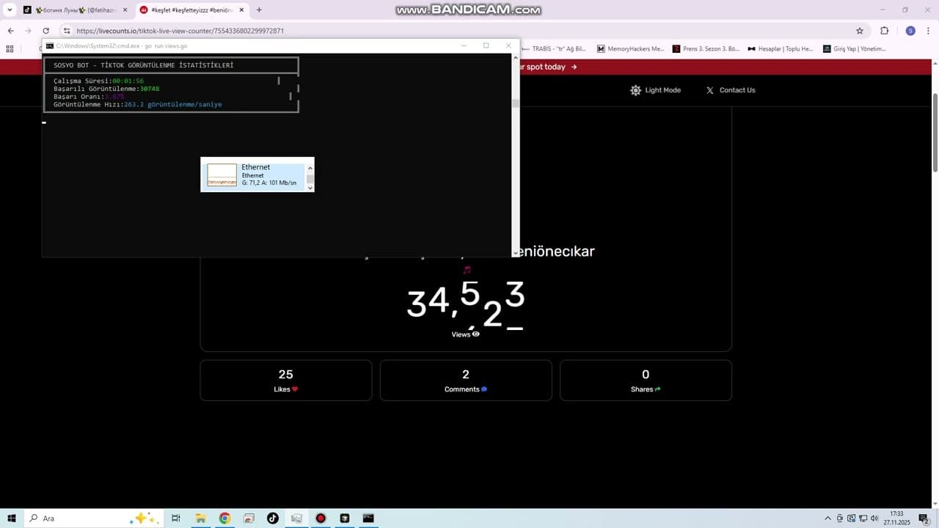This screenshot has height=528, width=939.
Task: Select the Ethernet network item
Action: (254, 175)
